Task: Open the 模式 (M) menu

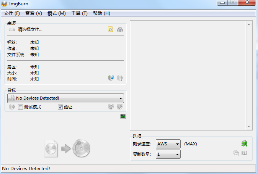Action: click(x=57, y=13)
